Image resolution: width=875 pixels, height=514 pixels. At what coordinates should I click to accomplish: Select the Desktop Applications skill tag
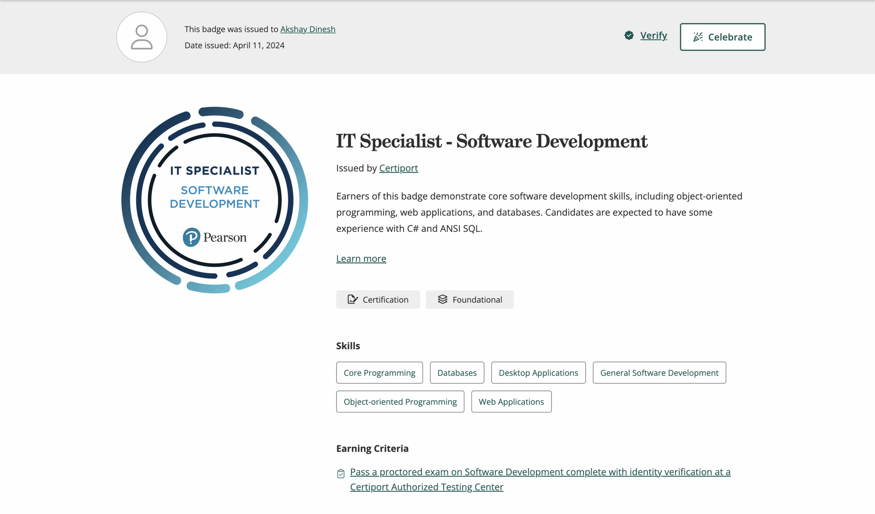click(539, 373)
